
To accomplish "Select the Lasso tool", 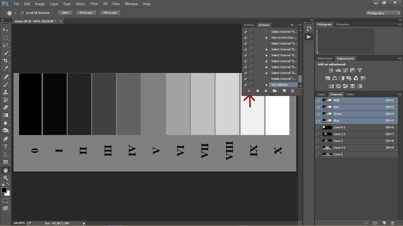I will coord(6,45).
